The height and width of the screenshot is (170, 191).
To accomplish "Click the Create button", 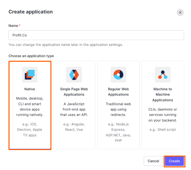I will 174,161.
